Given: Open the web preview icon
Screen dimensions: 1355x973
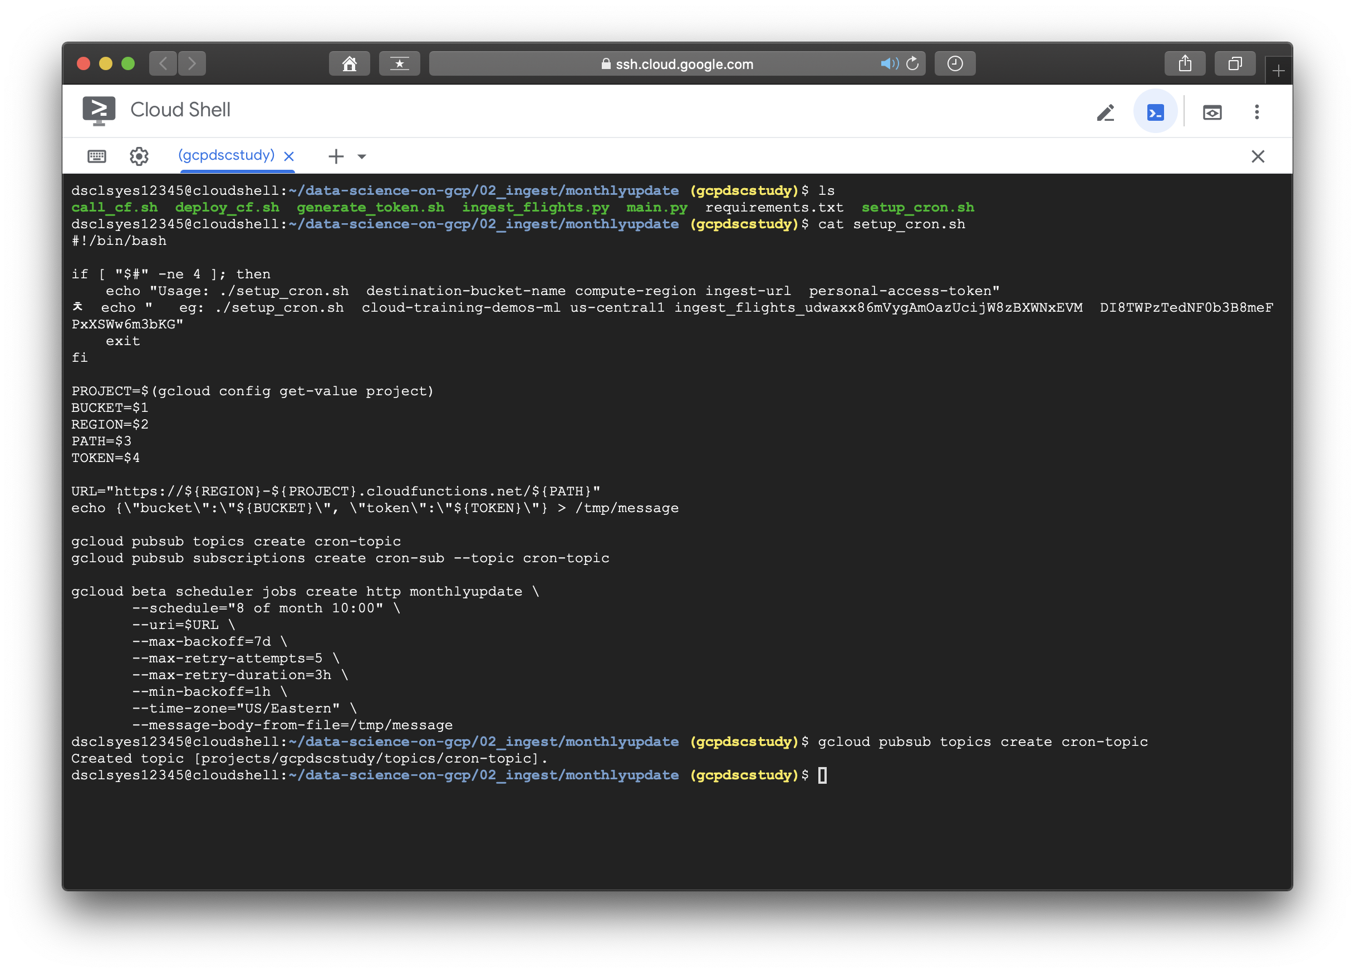Looking at the screenshot, I should 1211,112.
